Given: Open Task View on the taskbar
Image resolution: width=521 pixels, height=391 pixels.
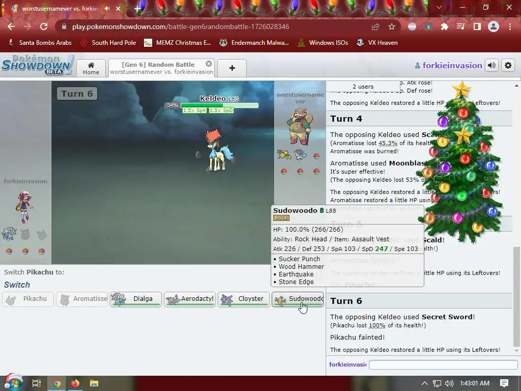Looking at the screenshot, I should (36, 383).
